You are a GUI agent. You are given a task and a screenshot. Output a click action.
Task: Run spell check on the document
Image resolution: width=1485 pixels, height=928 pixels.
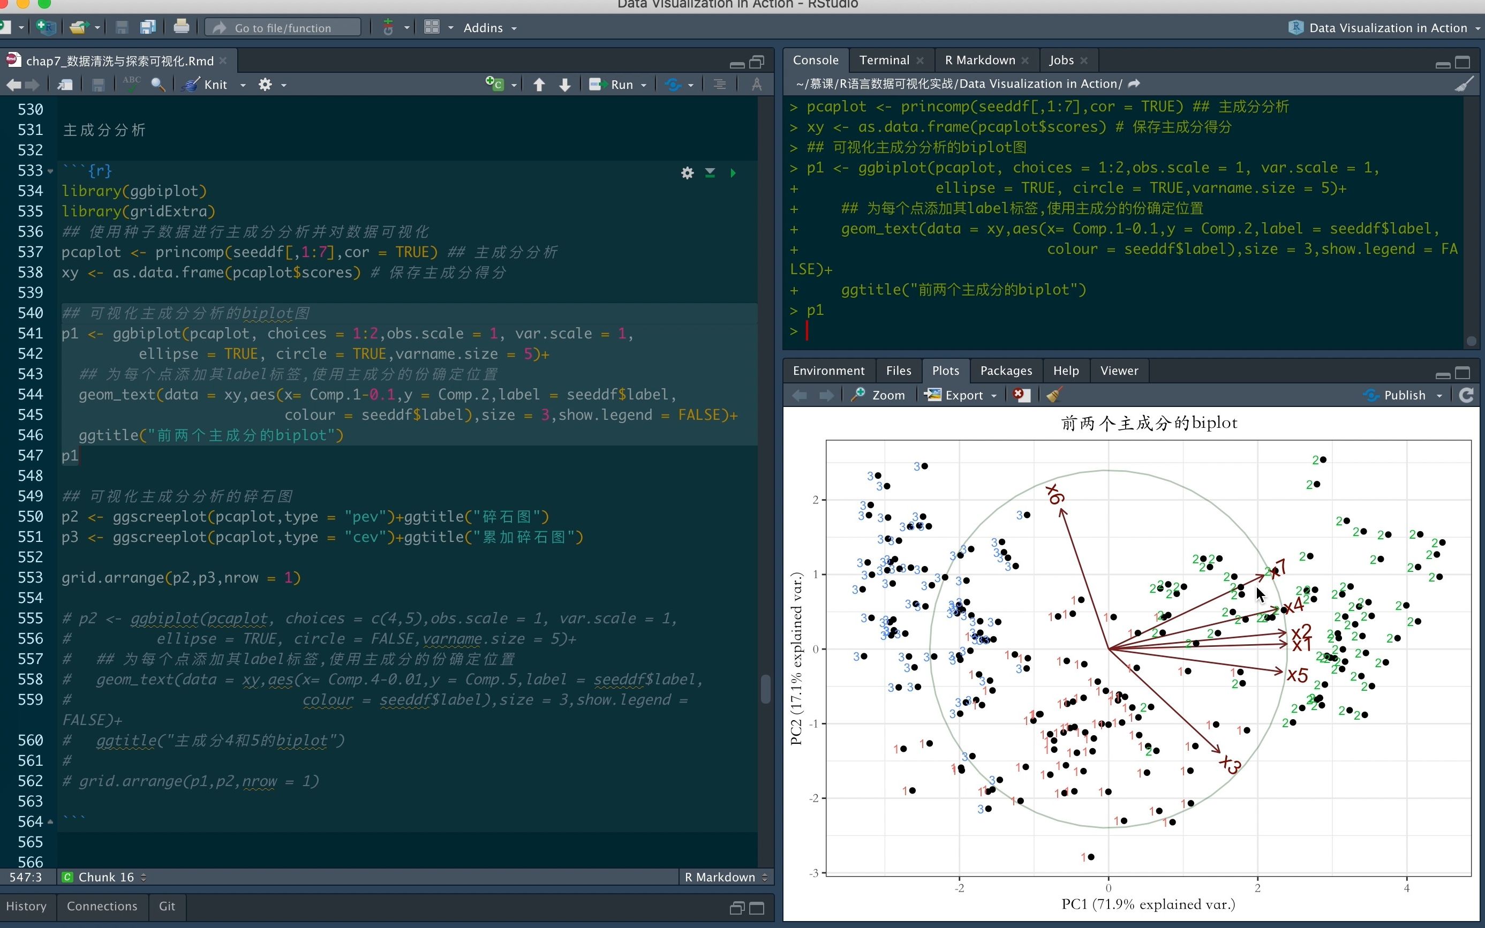131,85
